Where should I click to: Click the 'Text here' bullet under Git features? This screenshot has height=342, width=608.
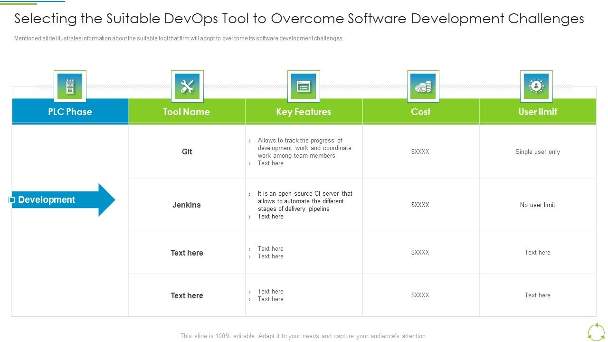[x=271, y=163]
